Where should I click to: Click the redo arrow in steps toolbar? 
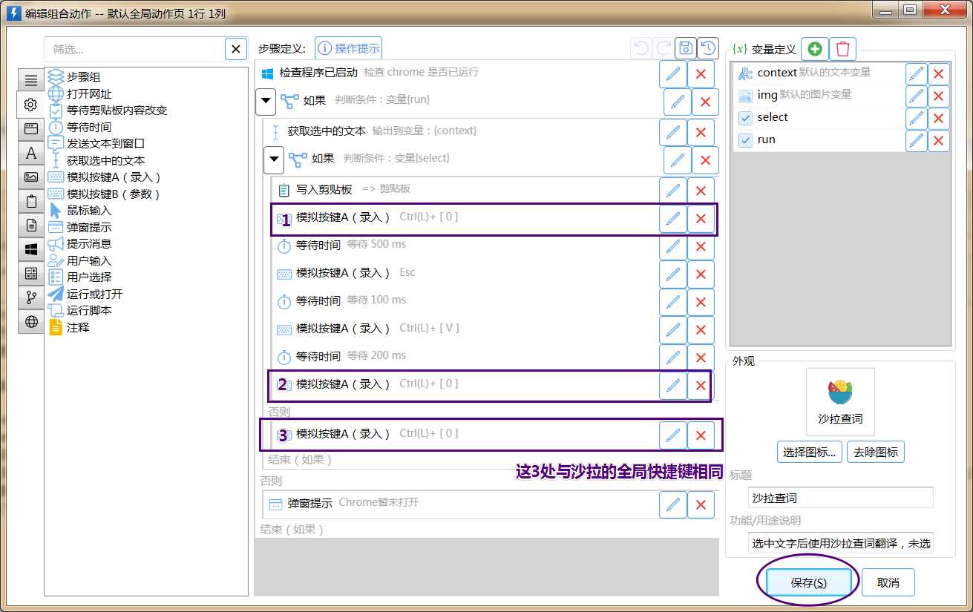664,48
